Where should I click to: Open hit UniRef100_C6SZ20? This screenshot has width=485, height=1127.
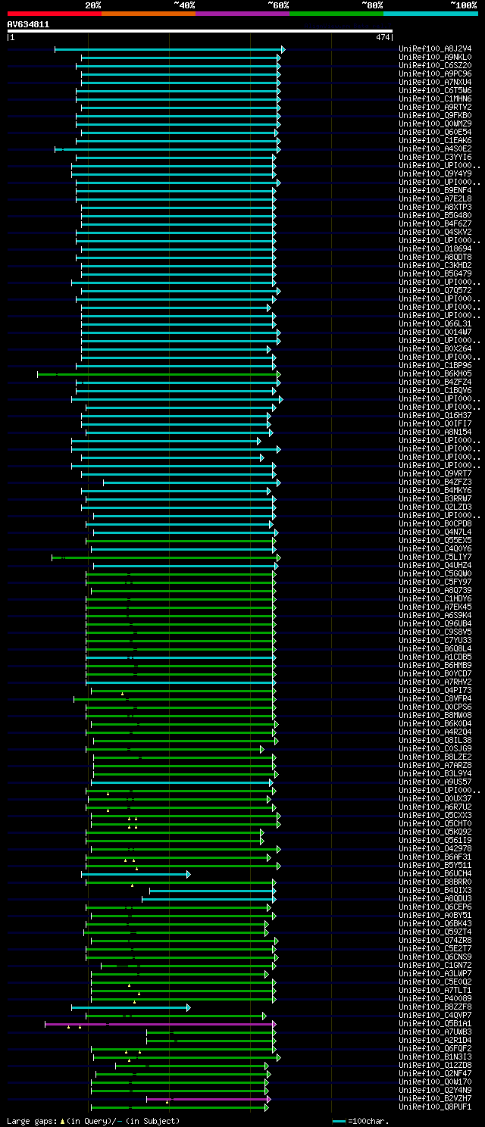(x=435, y=66)
